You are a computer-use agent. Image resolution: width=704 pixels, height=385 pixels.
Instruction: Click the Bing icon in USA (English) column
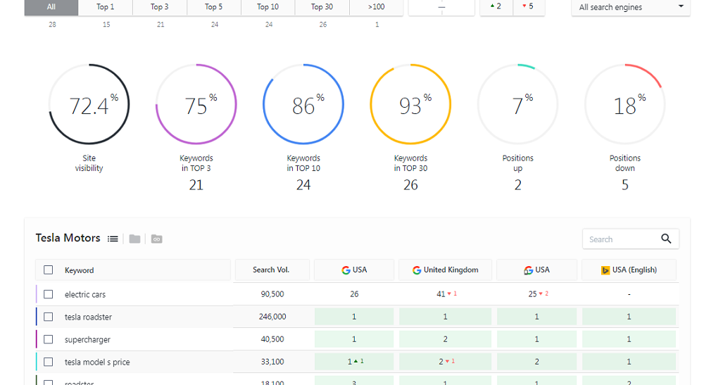tap(605, 270)
